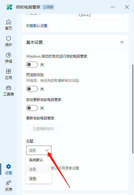Screen dimensions: 134x195
Task: Click the Microsoft PC Manager logo icon
Action: tap(9, 7)
